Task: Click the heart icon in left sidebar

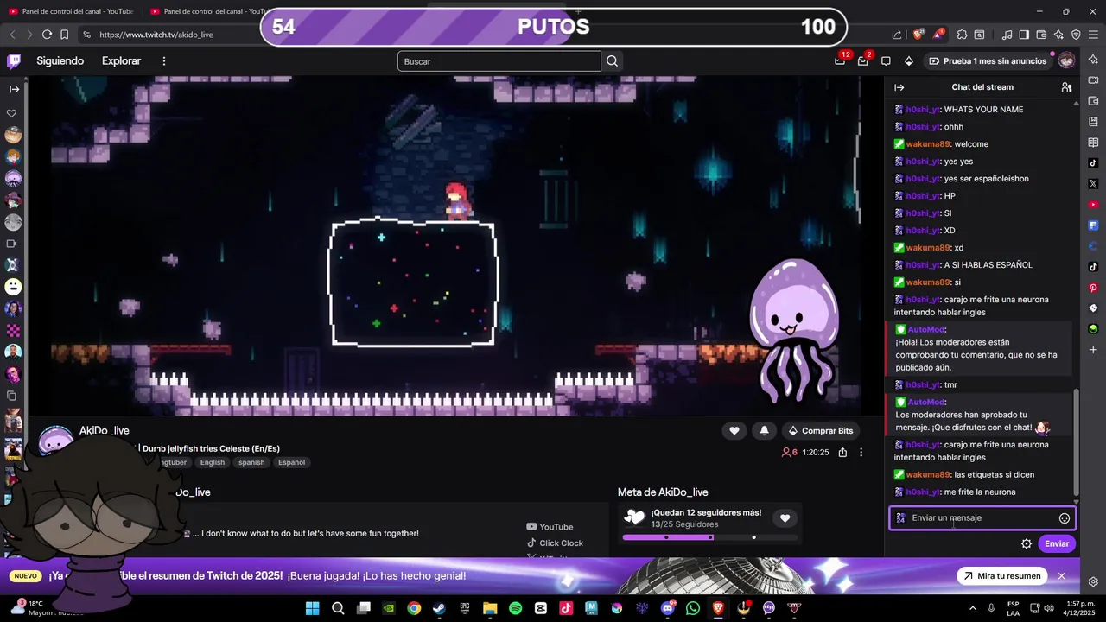Action: (x=12, y=113)
